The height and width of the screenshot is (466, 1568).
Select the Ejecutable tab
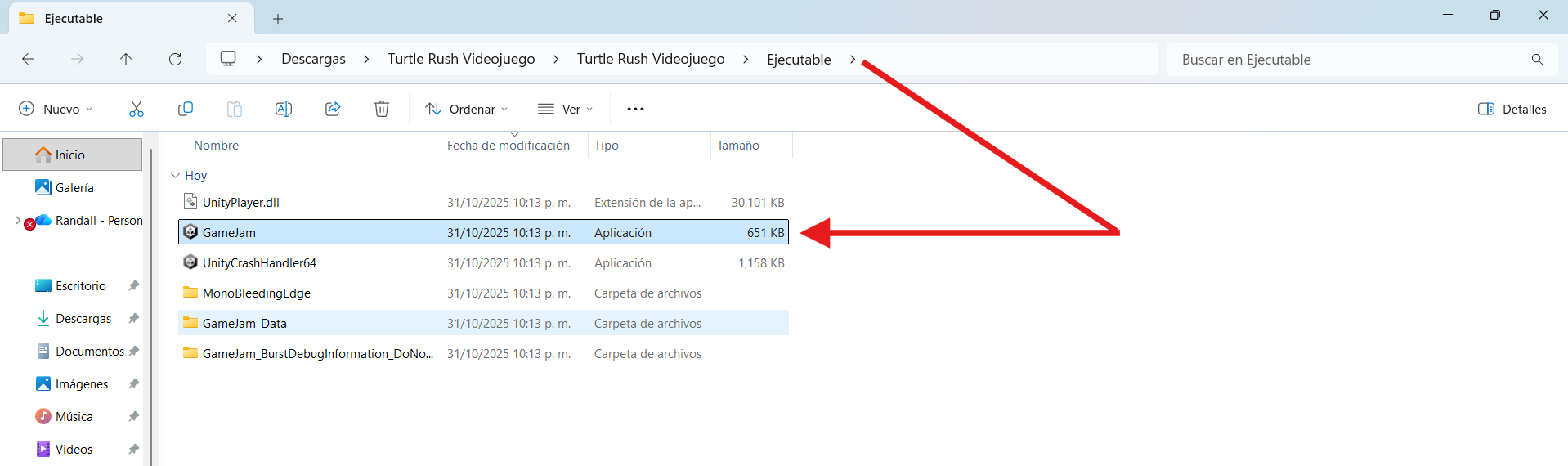tap(131, 18)
